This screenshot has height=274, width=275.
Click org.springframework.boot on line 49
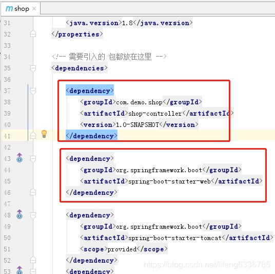point(159,227)
